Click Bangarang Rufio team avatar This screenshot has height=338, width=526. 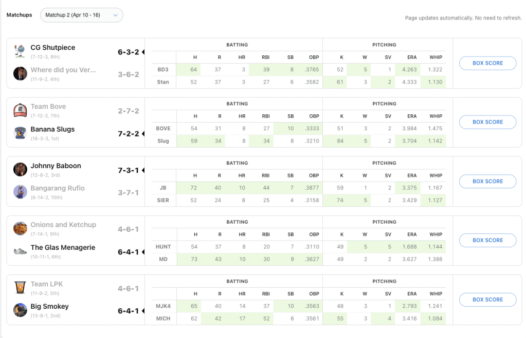[20, 192]
